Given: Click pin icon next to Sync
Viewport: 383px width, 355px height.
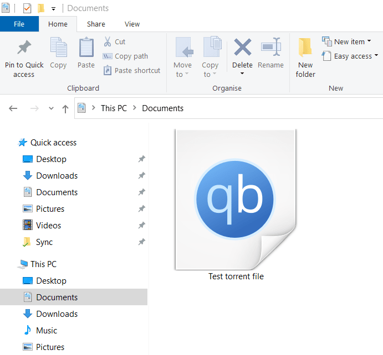Looking at the screenshot, I should coord(142,242).
